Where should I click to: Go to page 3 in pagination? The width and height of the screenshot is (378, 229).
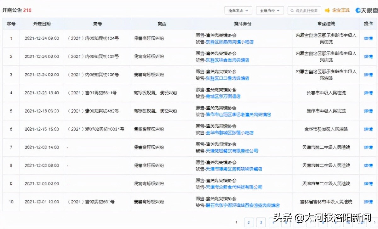261,222
